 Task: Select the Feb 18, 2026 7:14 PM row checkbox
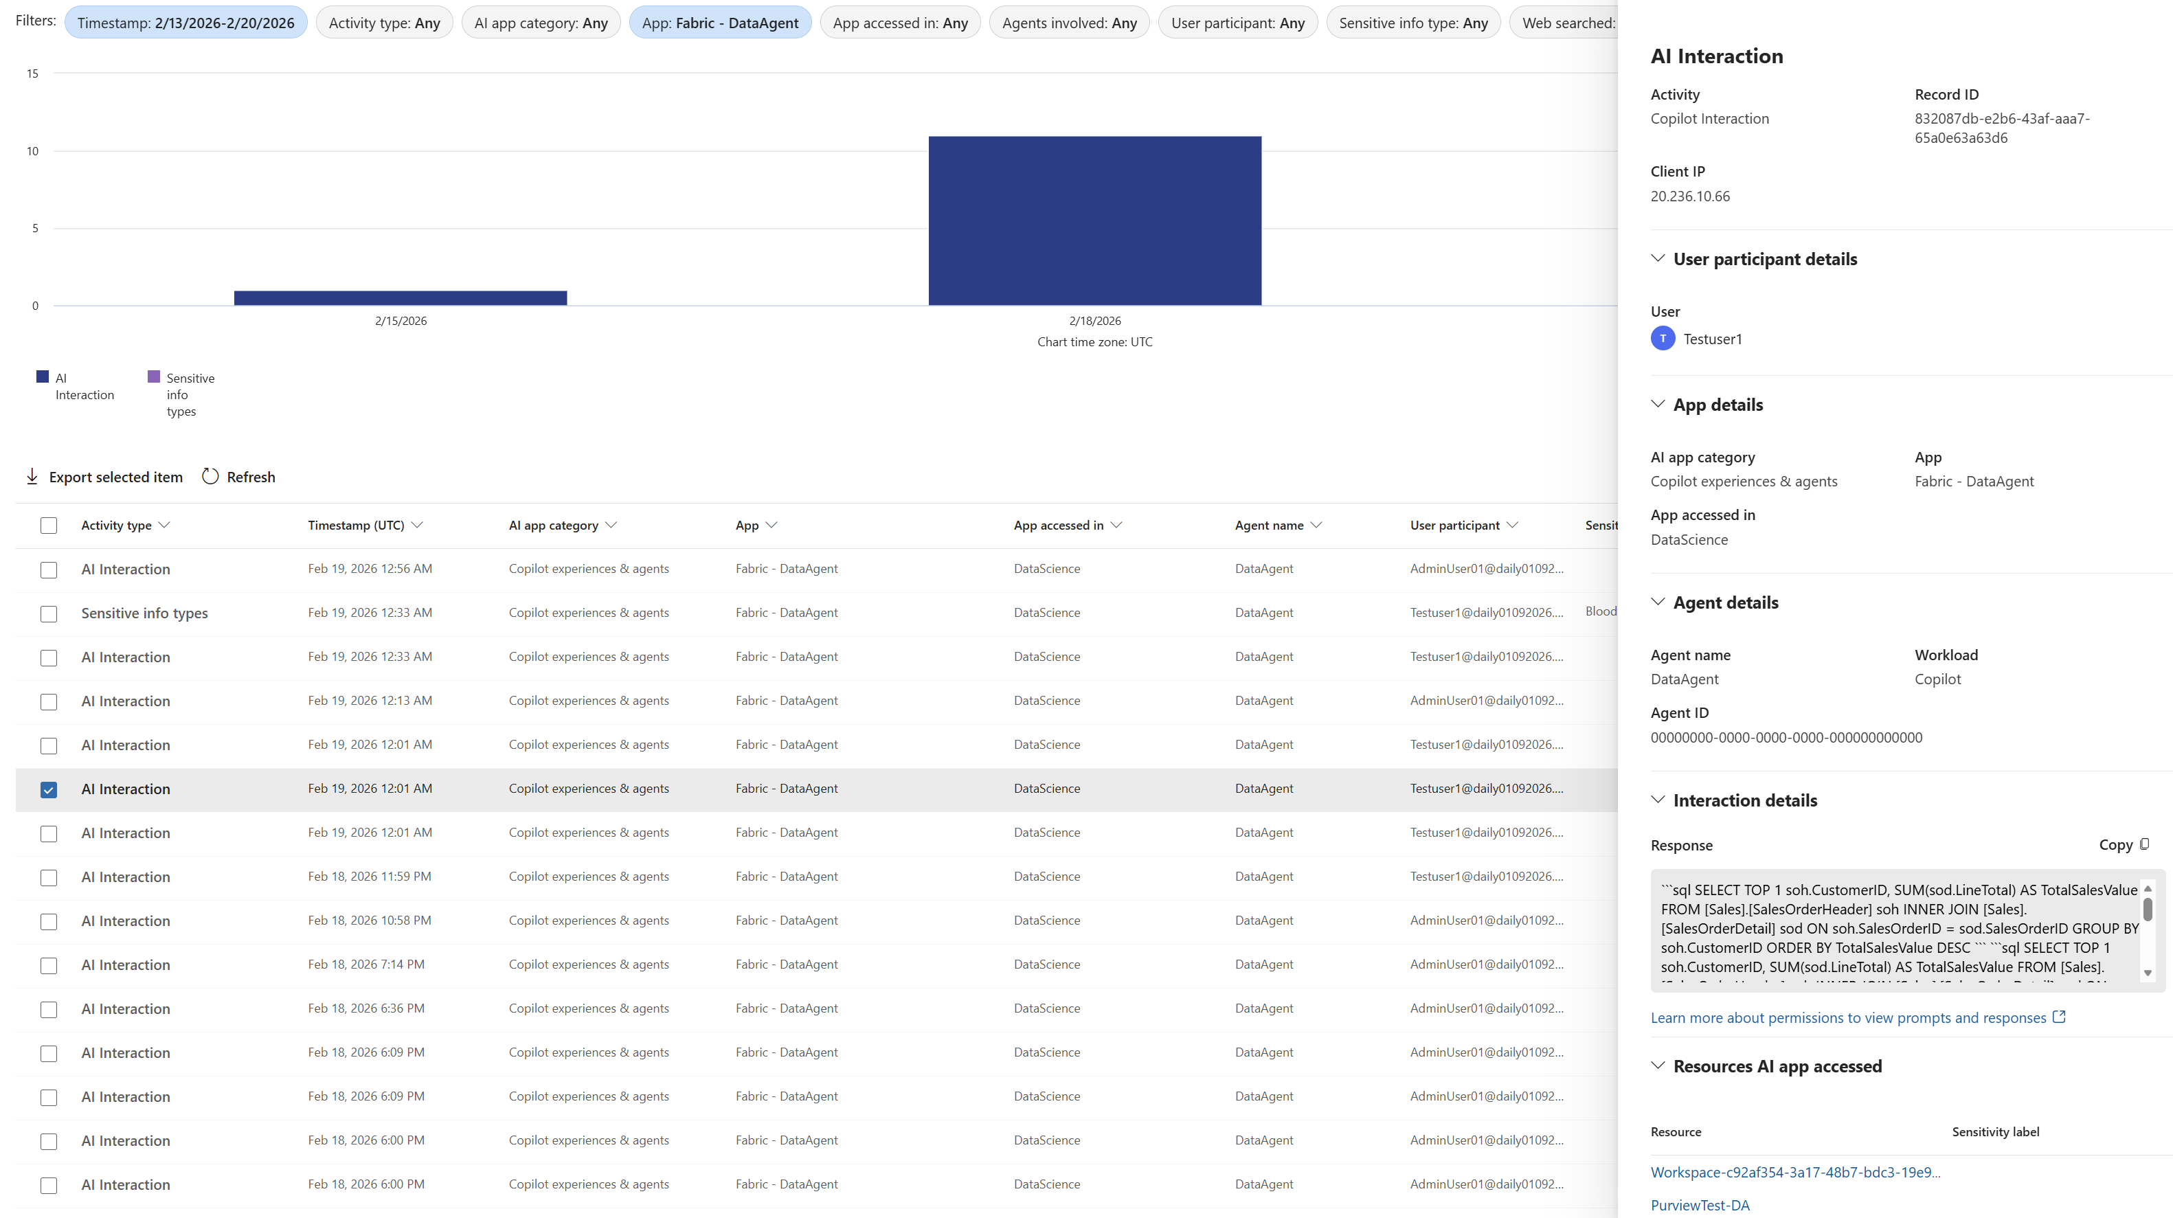[x=49, y=965]
